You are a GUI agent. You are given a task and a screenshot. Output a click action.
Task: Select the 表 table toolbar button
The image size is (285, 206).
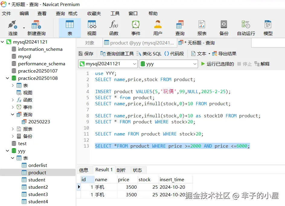point(70,28)
